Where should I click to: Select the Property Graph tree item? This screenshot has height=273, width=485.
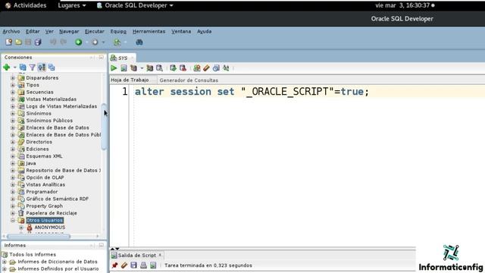tap(44, 206)
